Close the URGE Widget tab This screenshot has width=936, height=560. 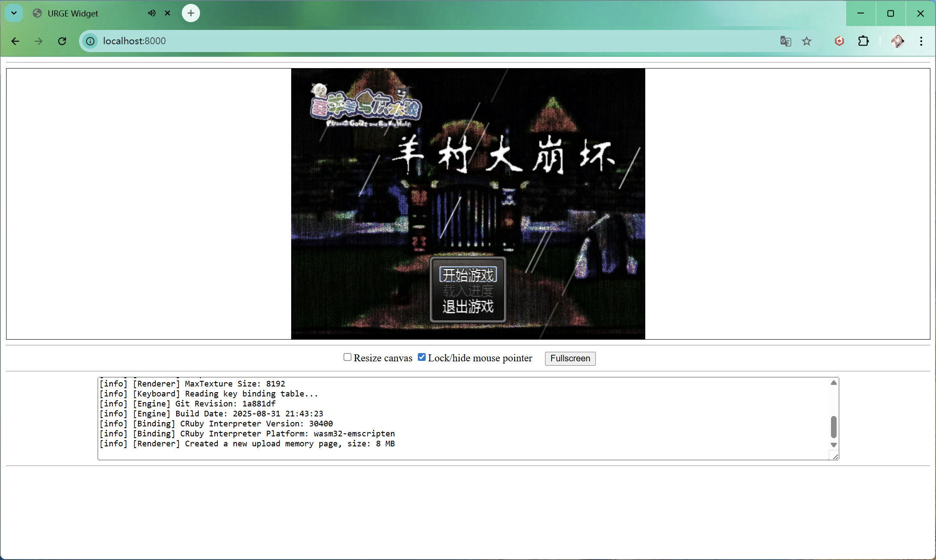click(x=167, y=13)
